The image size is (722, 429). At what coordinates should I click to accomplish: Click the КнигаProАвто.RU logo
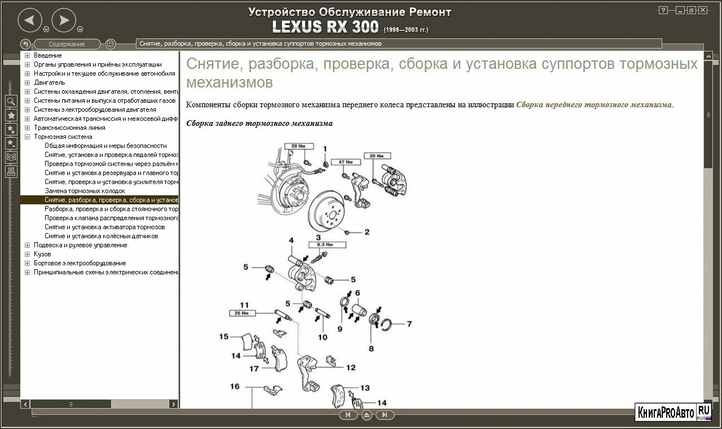(x=672, y=412)
